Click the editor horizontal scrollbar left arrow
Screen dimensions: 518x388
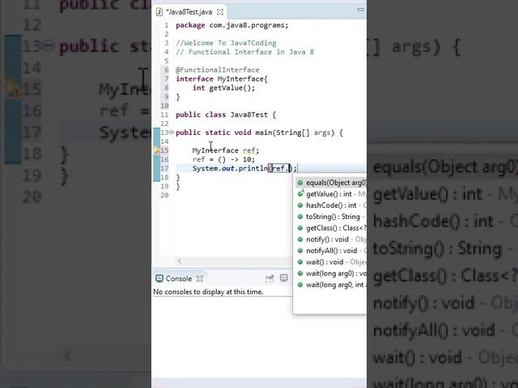pos(180,261)
